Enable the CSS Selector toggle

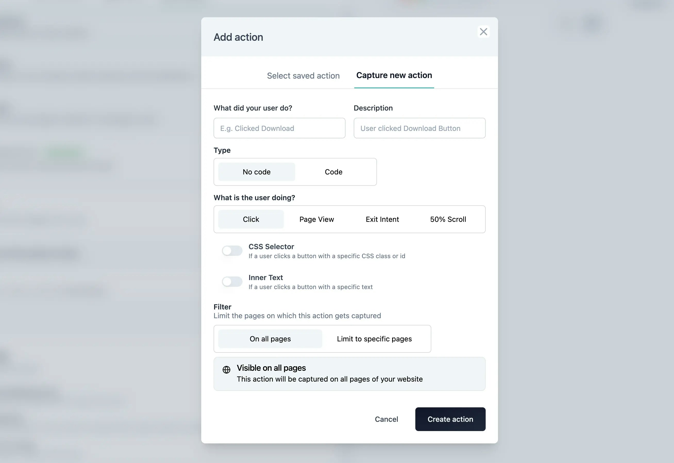232,251
